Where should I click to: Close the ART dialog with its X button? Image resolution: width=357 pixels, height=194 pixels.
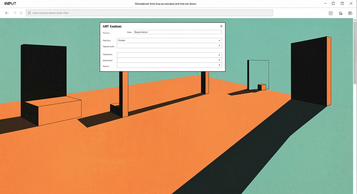(x=221, y=26)
